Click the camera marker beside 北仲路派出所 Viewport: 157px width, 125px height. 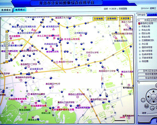(x=86, y=34)
